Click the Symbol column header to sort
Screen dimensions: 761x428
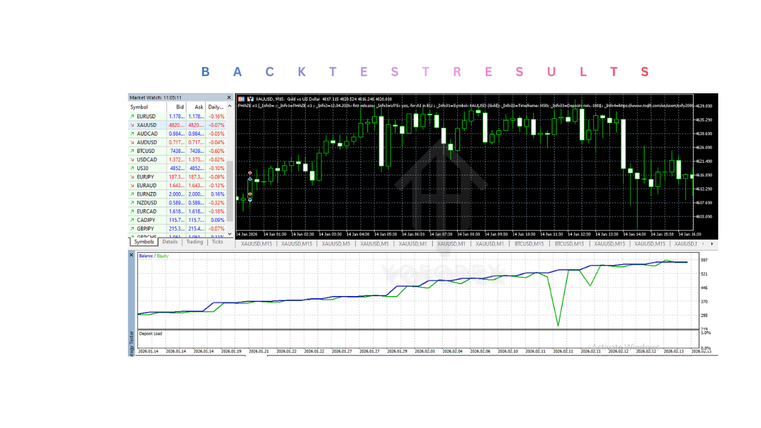point(140,107)
